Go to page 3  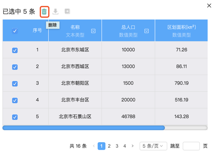(117, 146)
